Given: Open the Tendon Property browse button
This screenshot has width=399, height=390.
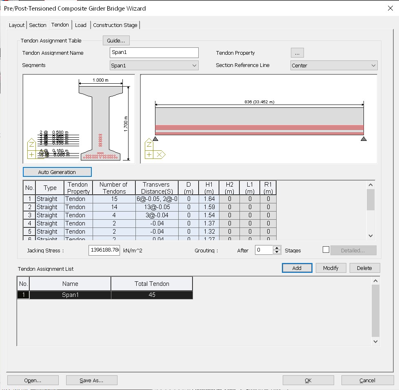Looking at the screenshot, I should [x=297, y=52].
